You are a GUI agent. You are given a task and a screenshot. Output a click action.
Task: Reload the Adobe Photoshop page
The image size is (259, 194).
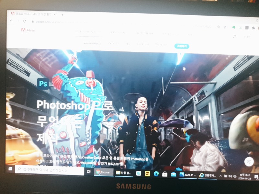pyautogui.click(x=25, y=21)
